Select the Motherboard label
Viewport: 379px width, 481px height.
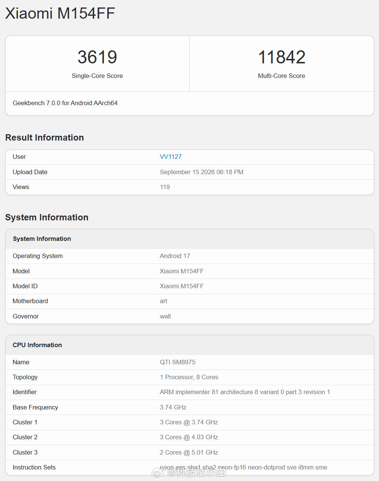coord(30,301)
